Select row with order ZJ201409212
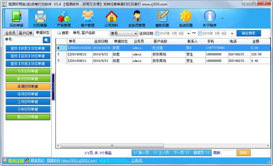The image size is (273, 166). click(163, 54)
